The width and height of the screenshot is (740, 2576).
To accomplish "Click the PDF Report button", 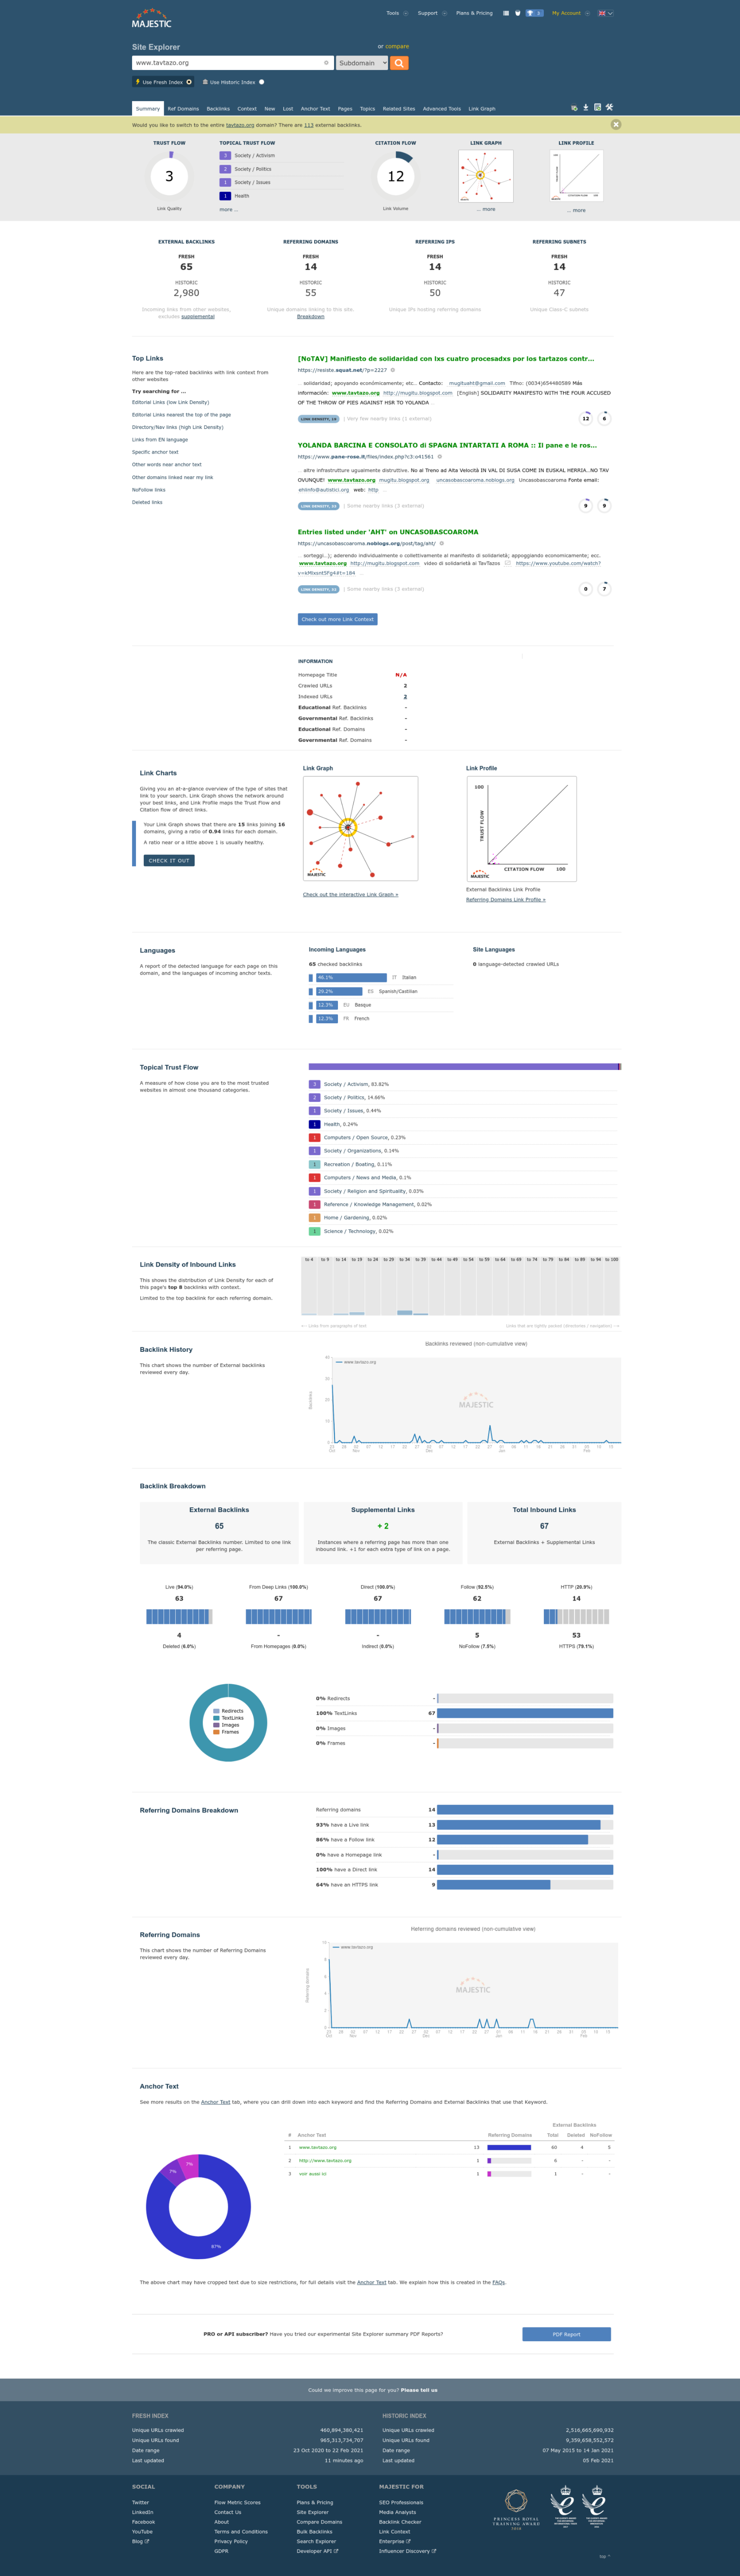I will coord(566,2334).
